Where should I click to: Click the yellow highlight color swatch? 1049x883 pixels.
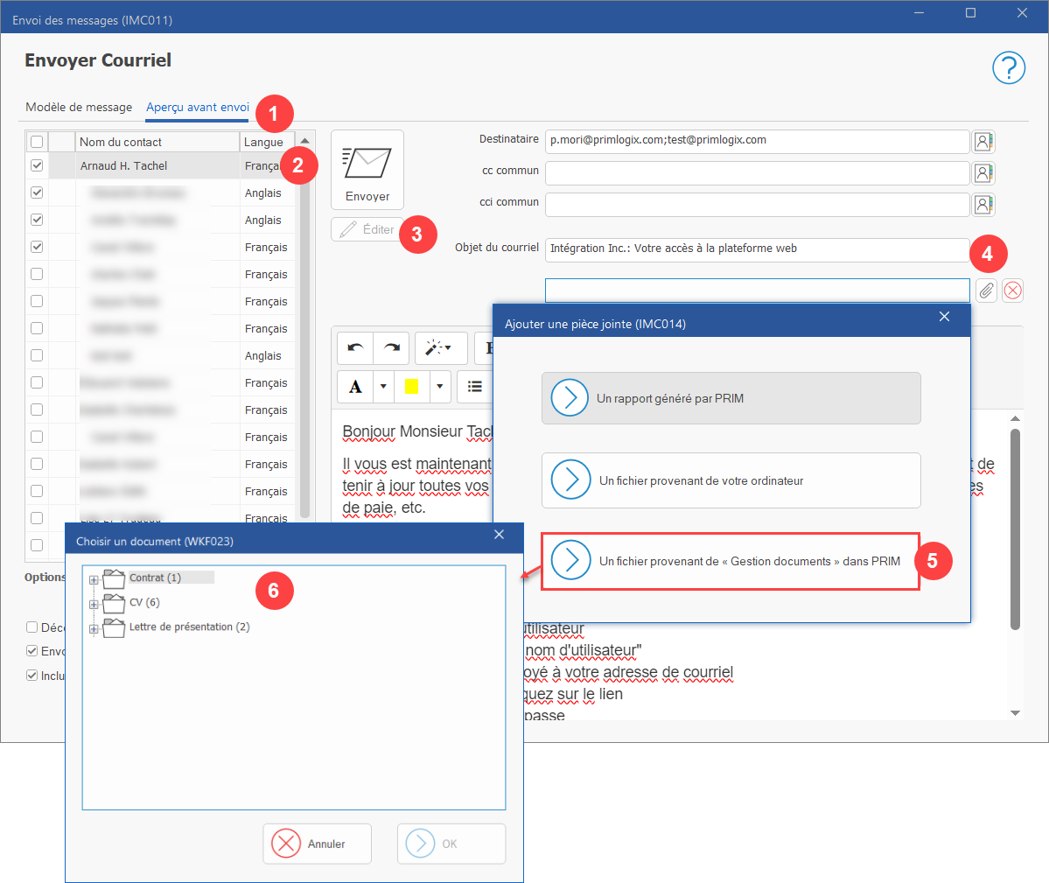(x=411, y=387)
